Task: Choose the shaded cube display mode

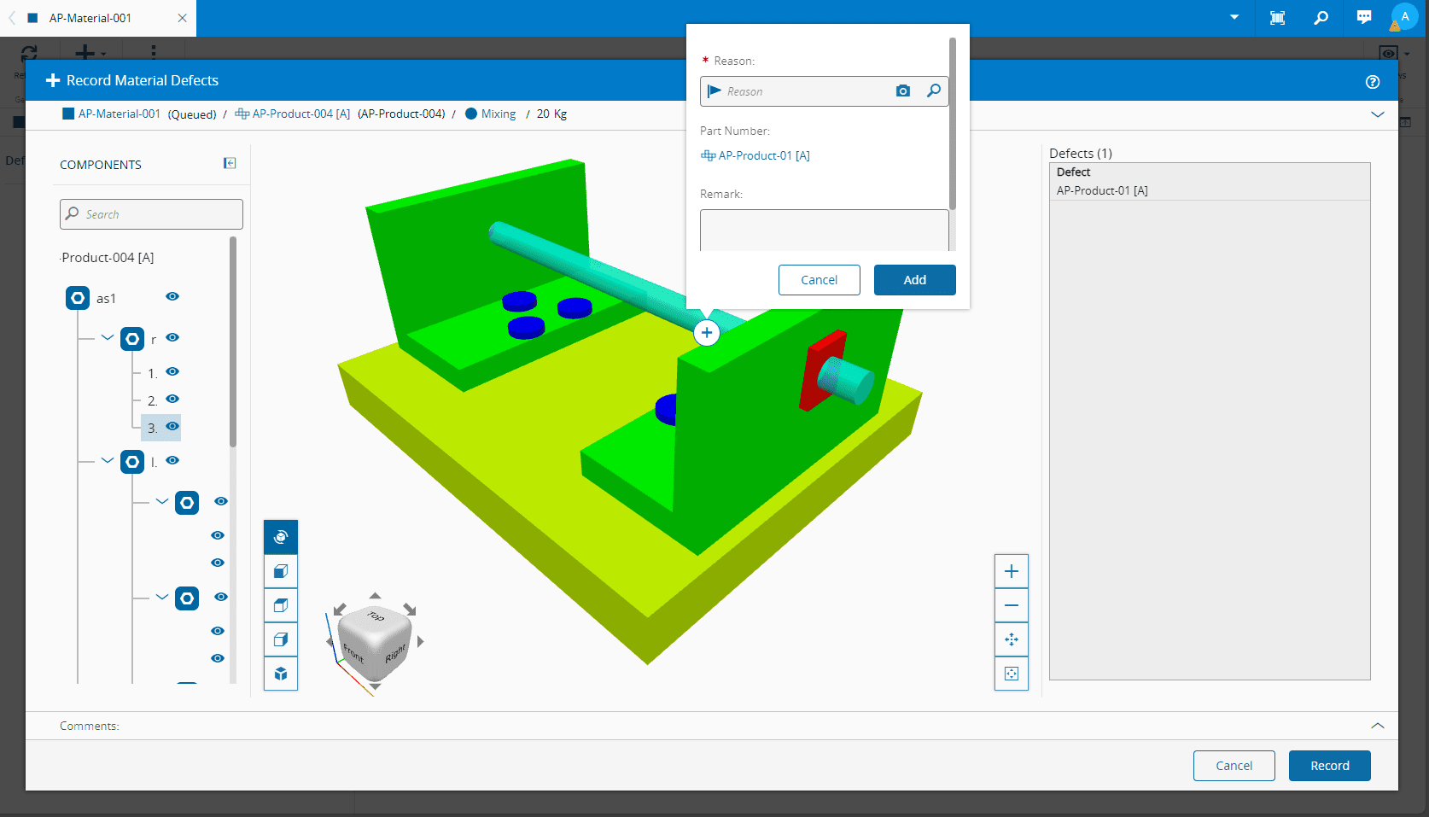Action: (x=281, y=571)
